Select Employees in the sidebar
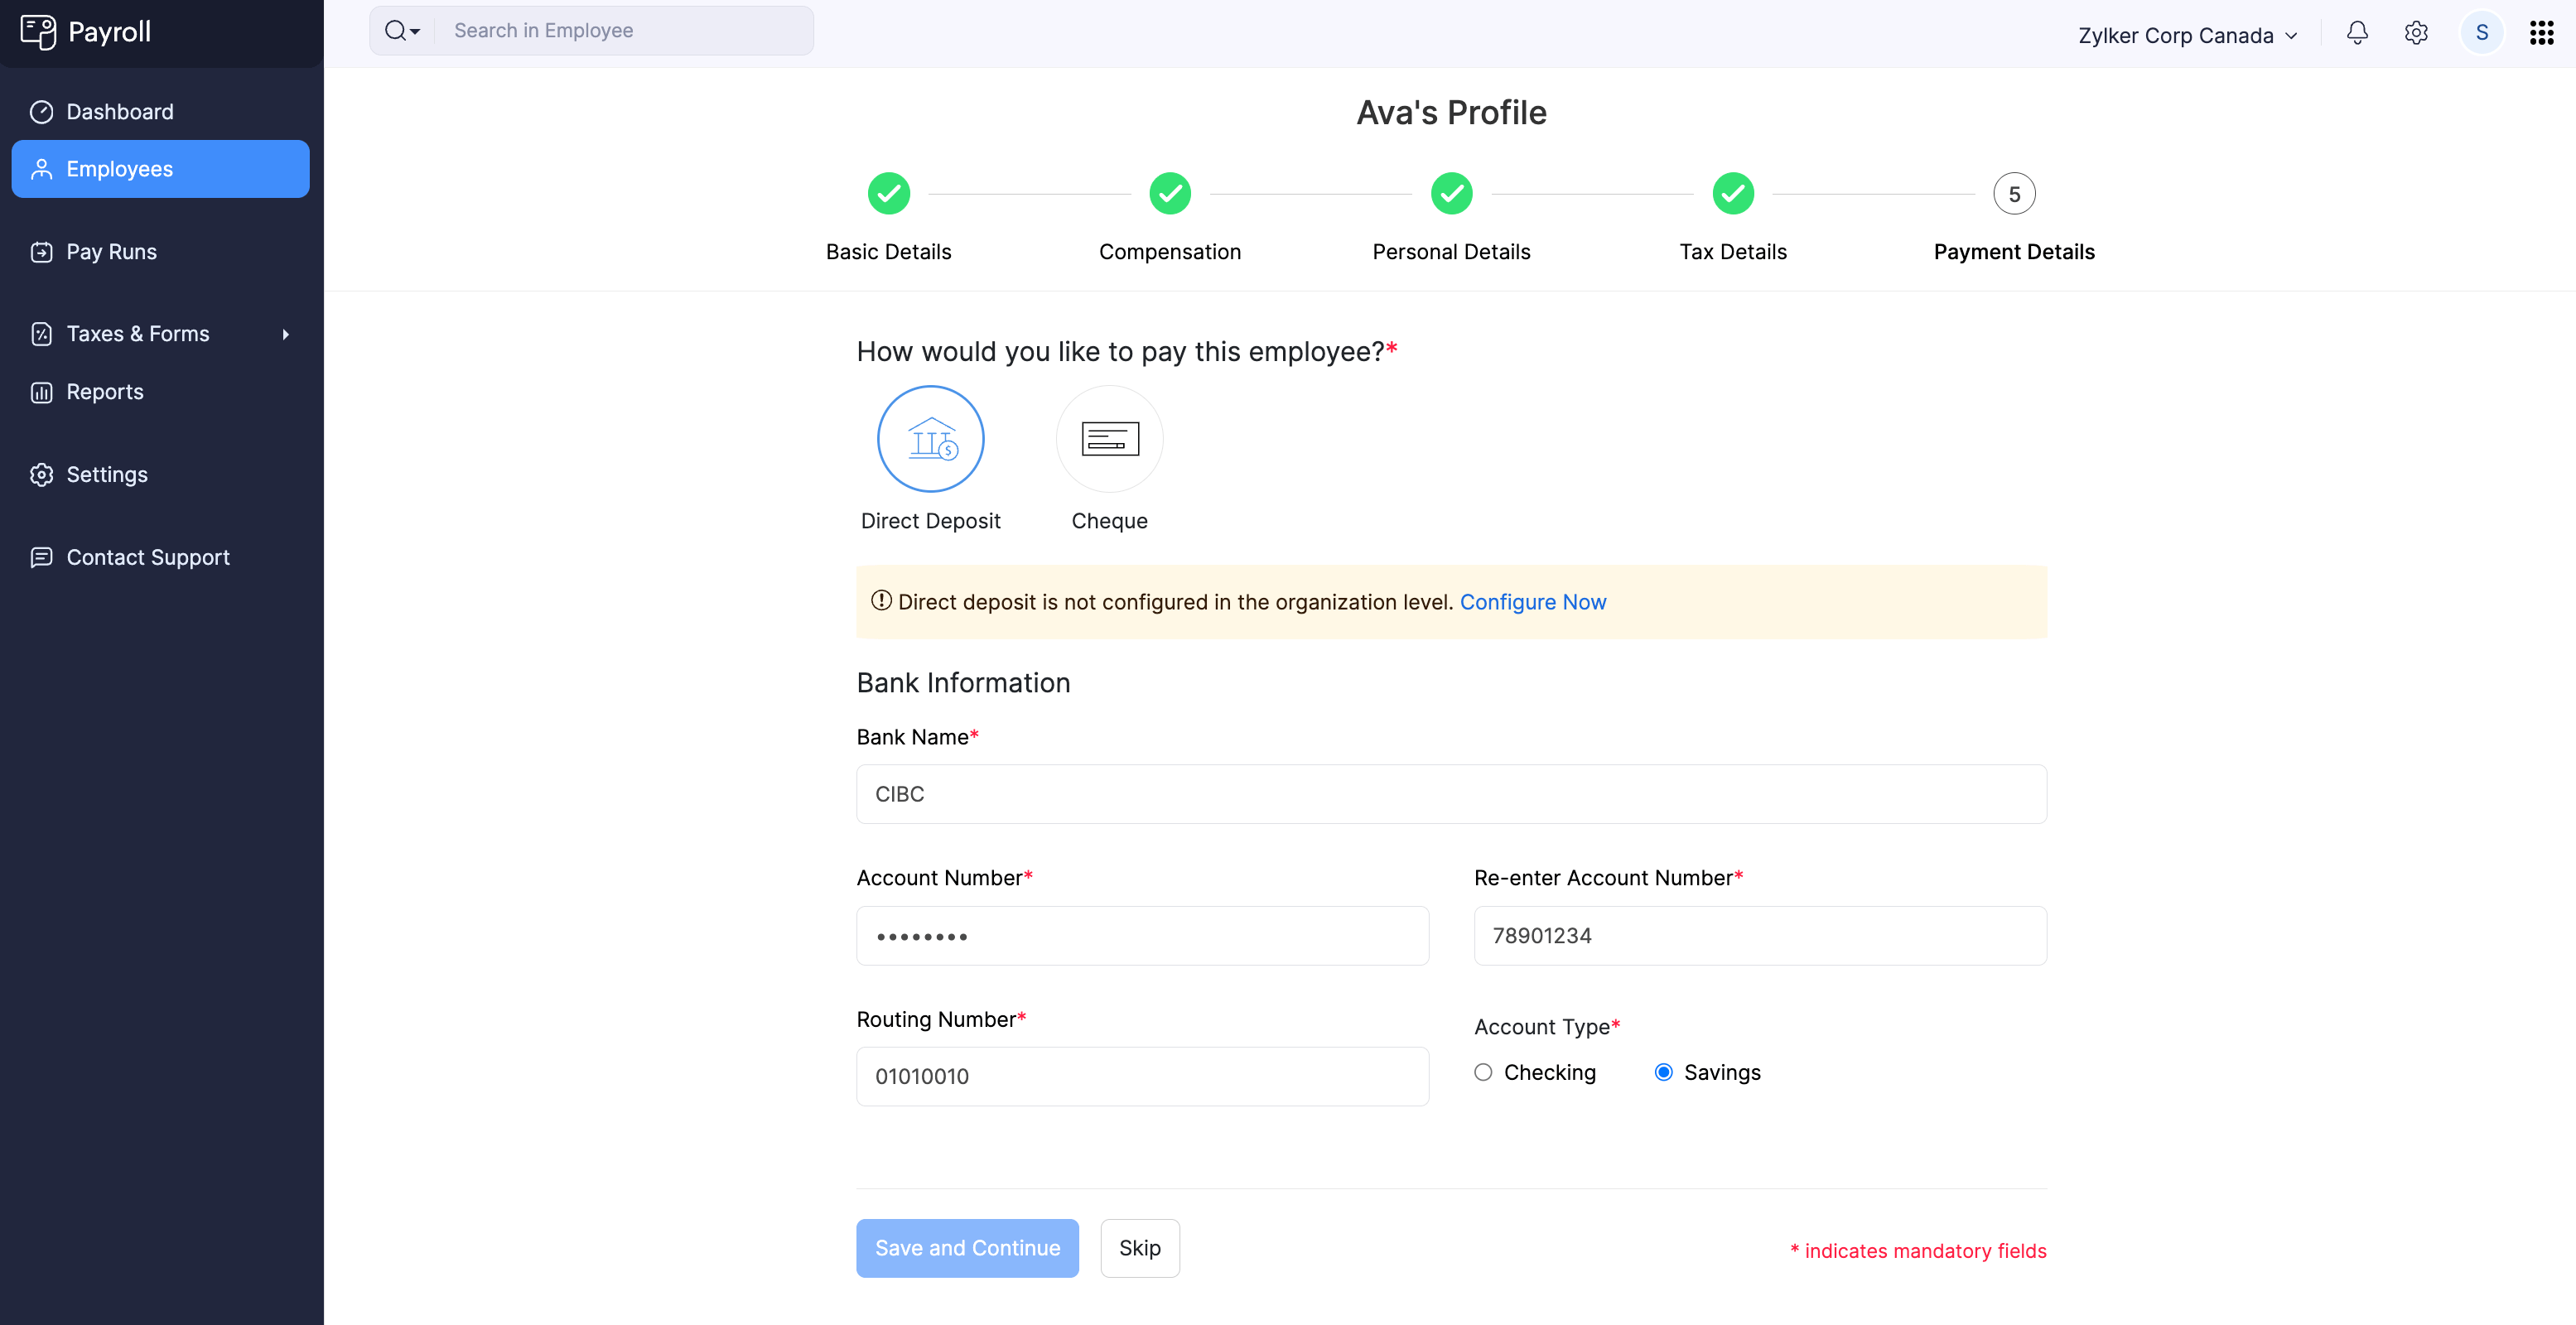The width and height of the screenshot is (2576, 1325). click(x=120, y=168)
